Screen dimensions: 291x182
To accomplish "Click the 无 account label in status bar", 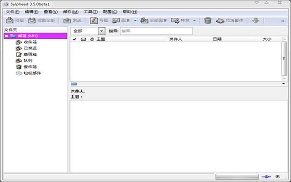I will point(277,177).
